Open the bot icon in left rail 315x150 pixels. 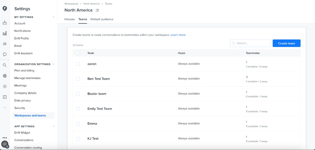click(5, 23)
